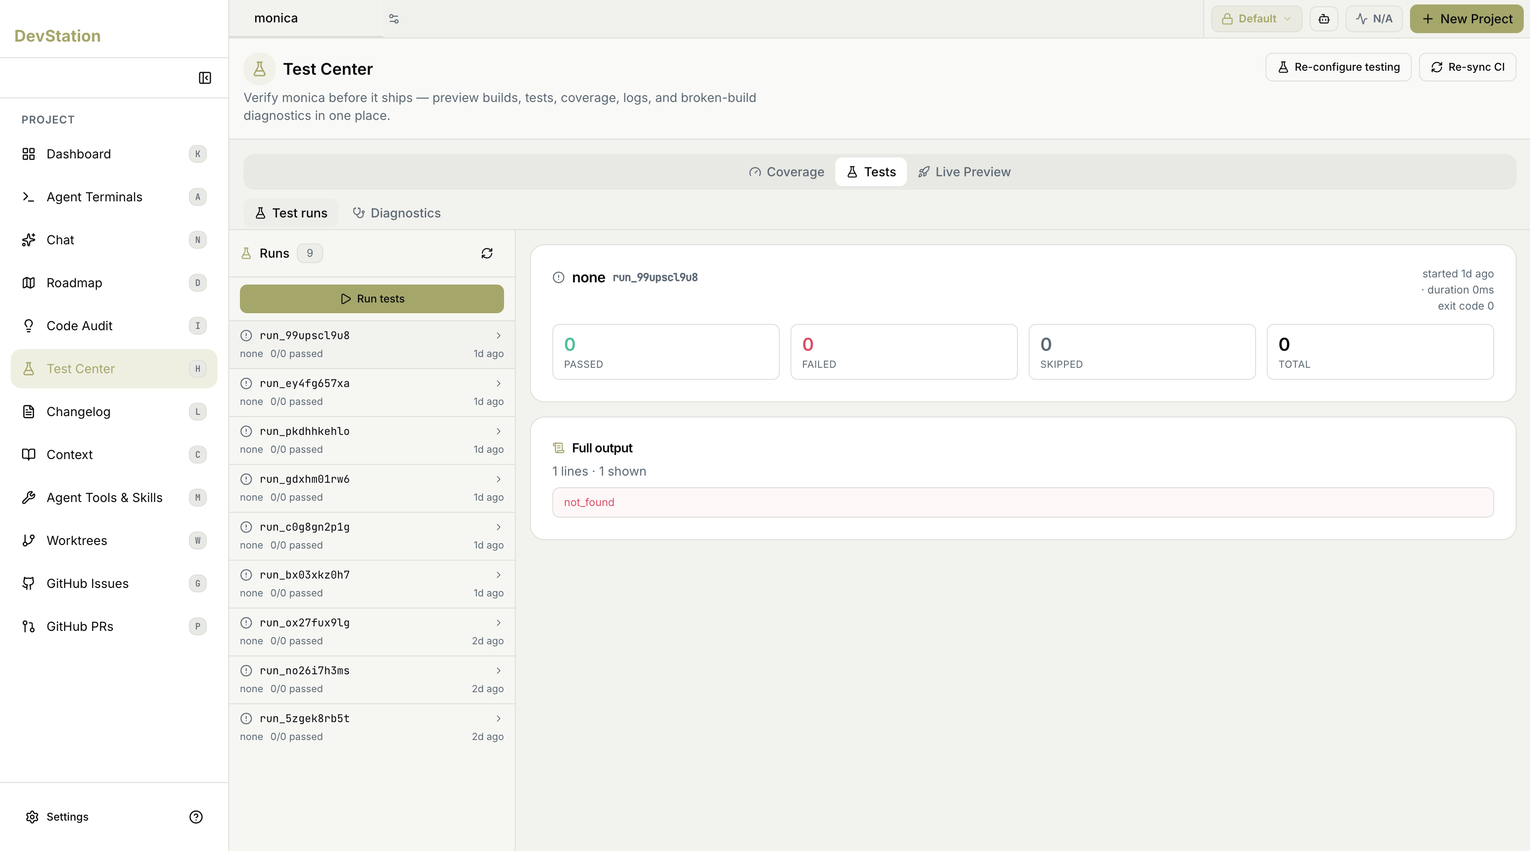The height and width of the screenshot is (851, 1530).
Task: Select run_pkdhhkehlo name in runs list
Action: click(305, 431)
